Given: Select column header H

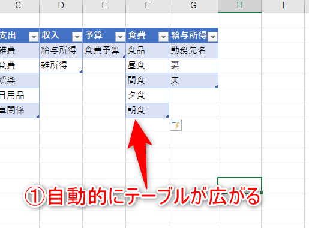Looking at the screenshot, I should (x=239, y=5).
